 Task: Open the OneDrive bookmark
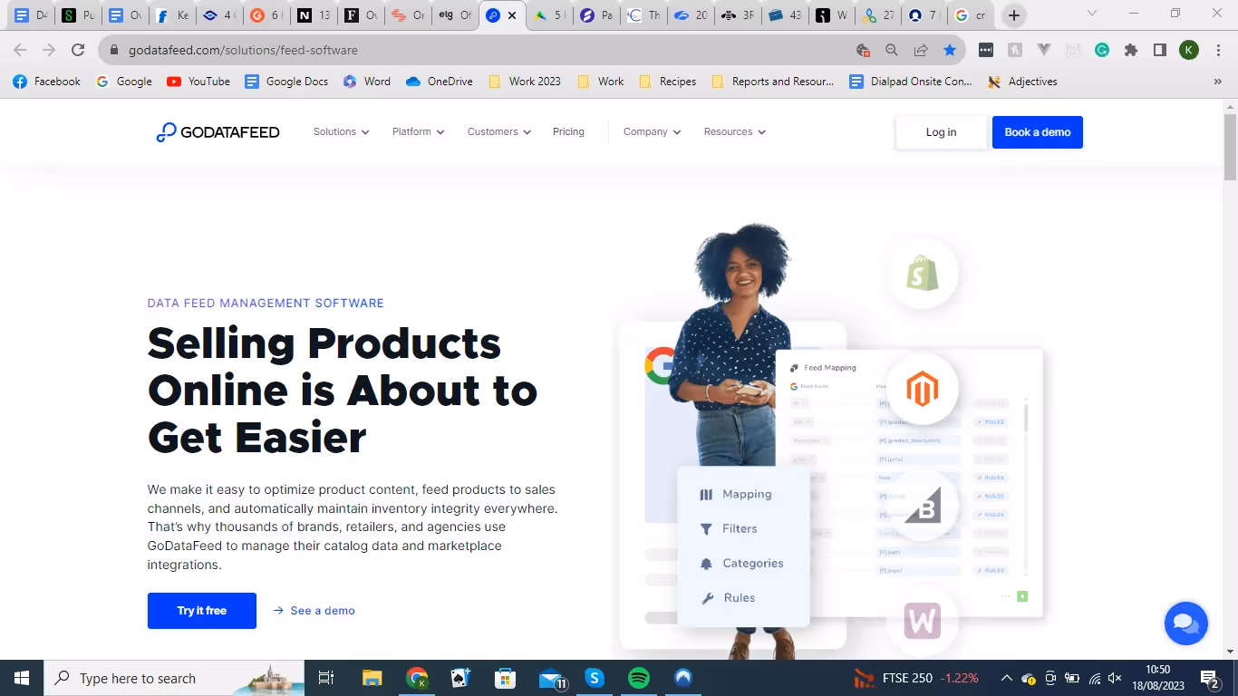tap(440, 82)
